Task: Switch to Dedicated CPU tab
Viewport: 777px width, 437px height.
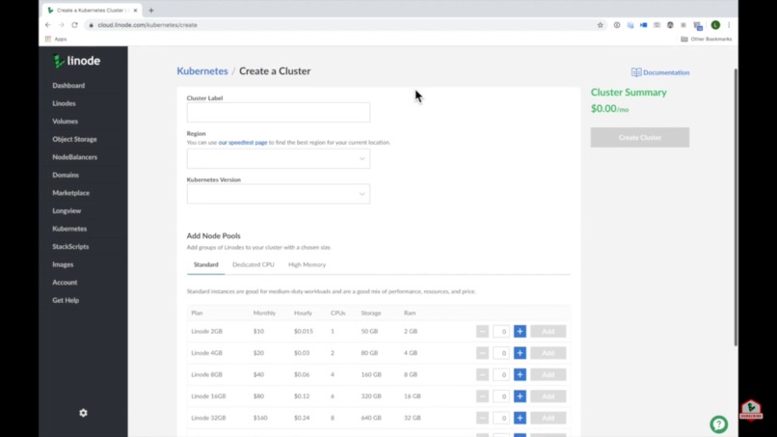Action: click(x=254, y=265)
